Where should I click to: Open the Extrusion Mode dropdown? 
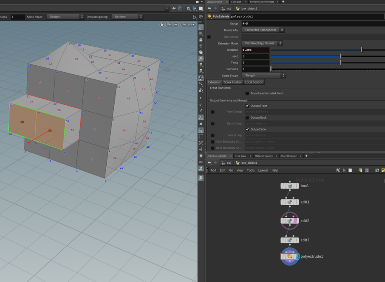[x=262, y=43]
